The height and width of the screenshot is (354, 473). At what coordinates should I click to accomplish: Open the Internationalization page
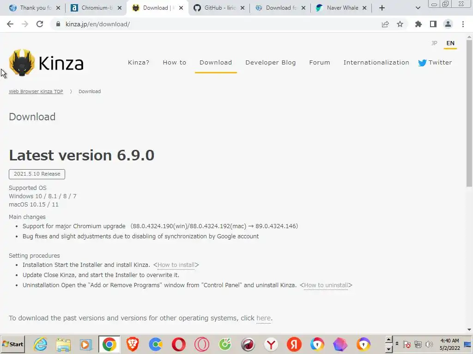click(x=376, y=63)
